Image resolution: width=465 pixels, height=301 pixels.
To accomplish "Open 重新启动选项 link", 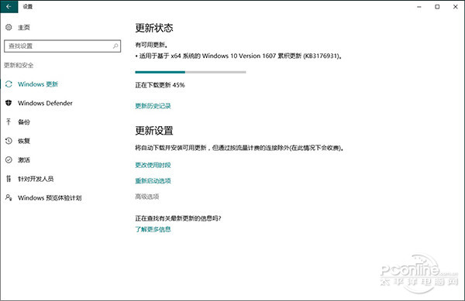I will (153, 181).
